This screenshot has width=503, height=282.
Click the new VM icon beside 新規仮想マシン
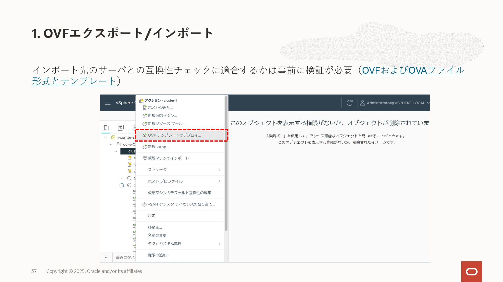(x=145, y=115)
